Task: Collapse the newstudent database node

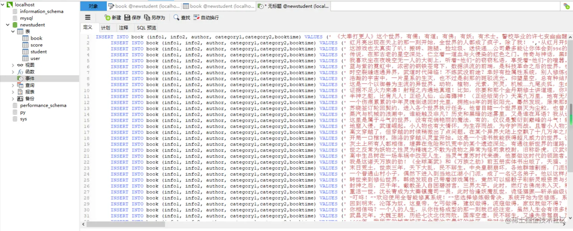Action: tap(8, 25)
